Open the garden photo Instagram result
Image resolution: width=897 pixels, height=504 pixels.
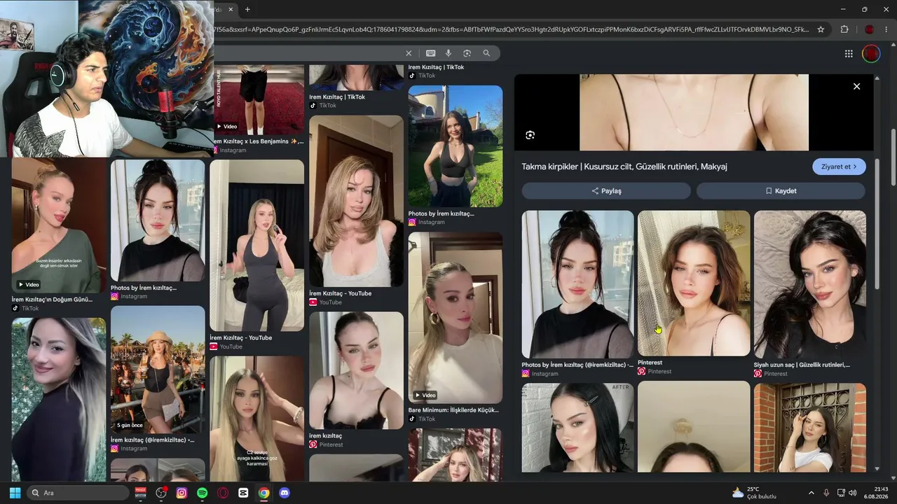point(456,146)
